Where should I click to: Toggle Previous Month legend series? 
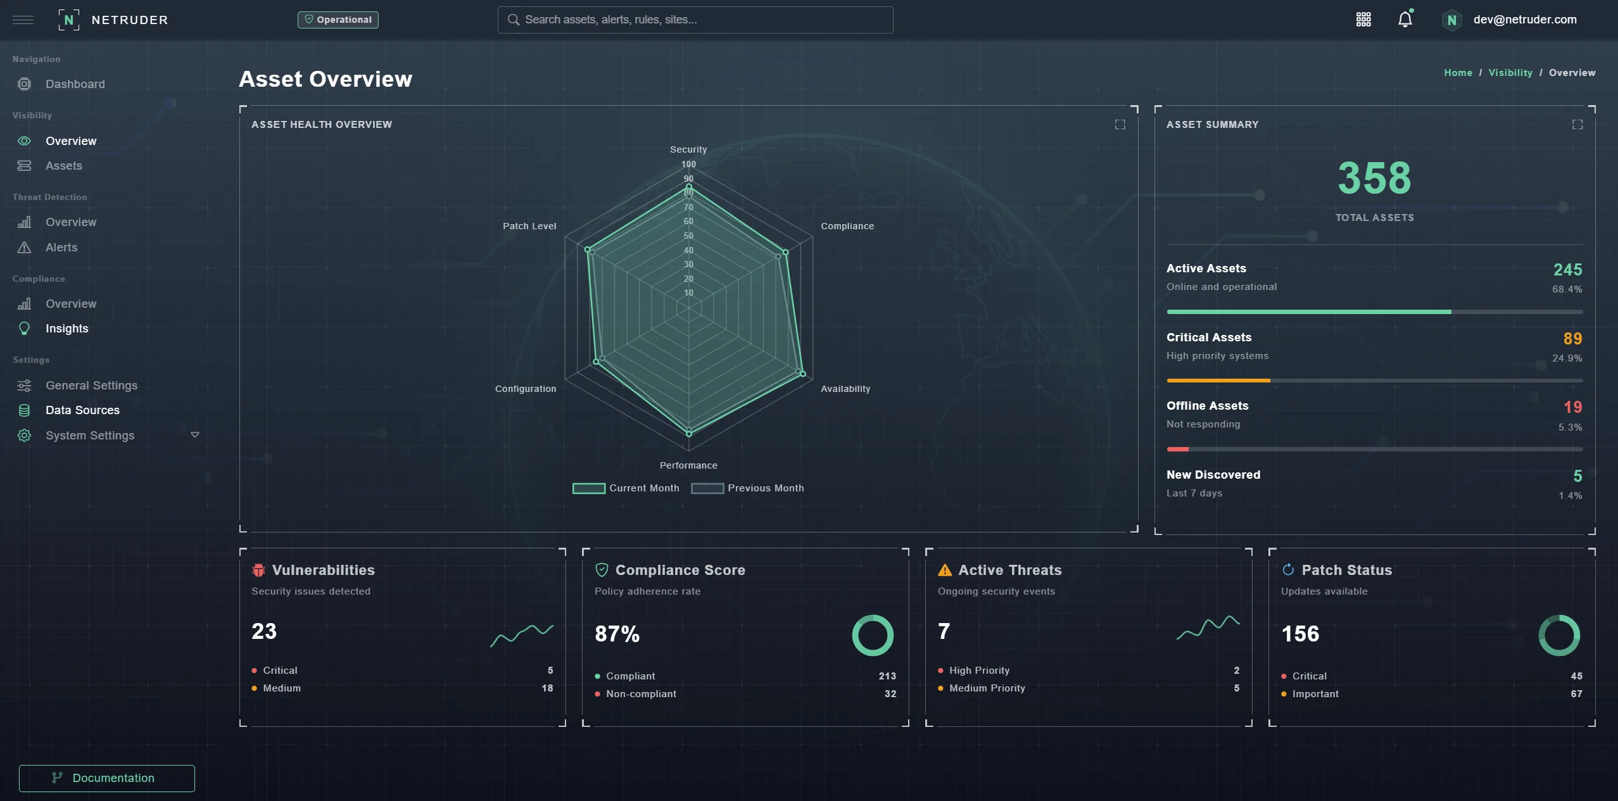tap(747, 488)
